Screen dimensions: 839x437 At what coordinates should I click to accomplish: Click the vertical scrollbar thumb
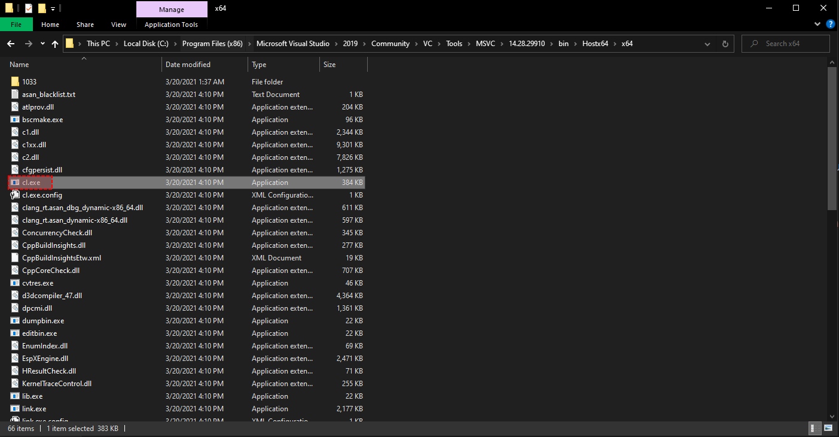(831, 138)
